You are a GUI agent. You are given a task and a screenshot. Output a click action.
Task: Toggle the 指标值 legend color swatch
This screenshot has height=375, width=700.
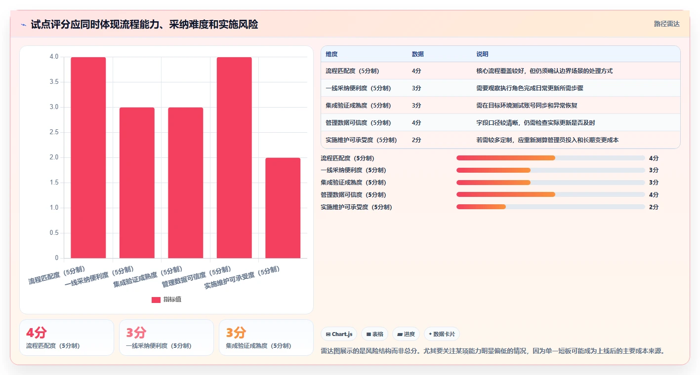(156, 300)
